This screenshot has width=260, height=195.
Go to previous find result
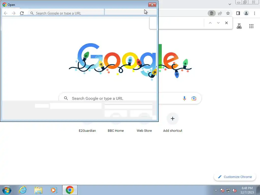pos(210,23)
